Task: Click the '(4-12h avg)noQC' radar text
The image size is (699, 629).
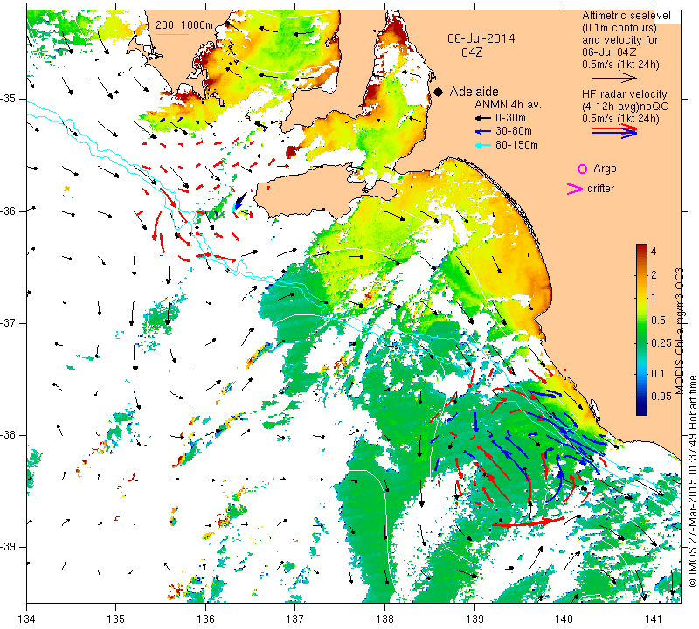Action: point(625,107)
